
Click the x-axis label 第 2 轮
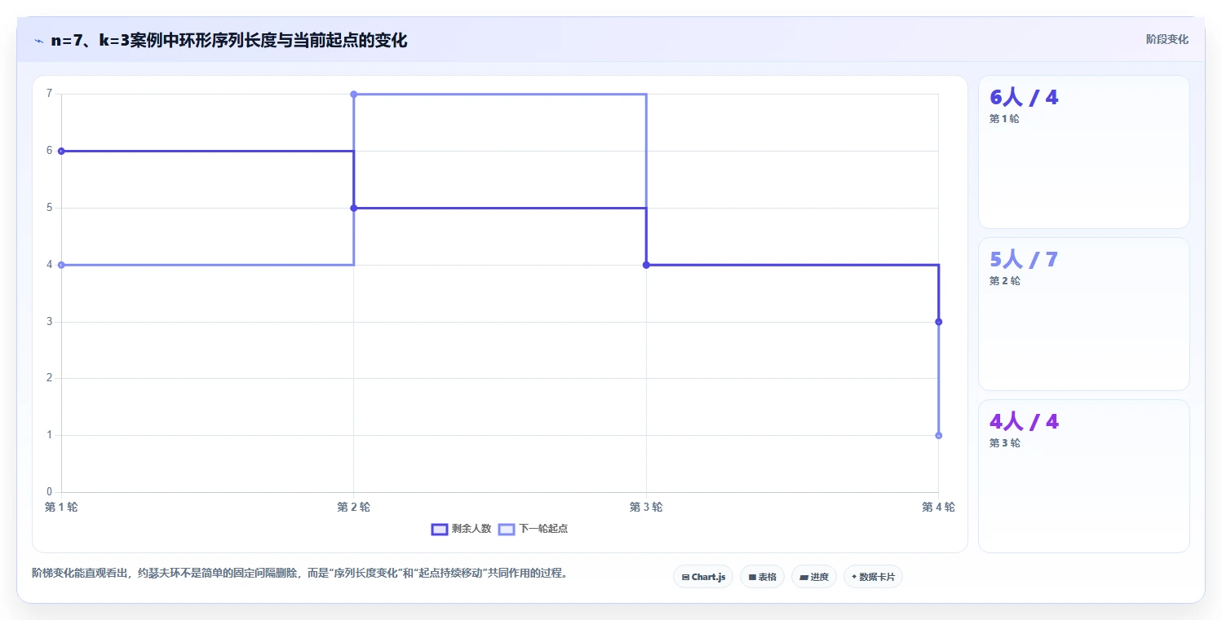pos(353,508)
